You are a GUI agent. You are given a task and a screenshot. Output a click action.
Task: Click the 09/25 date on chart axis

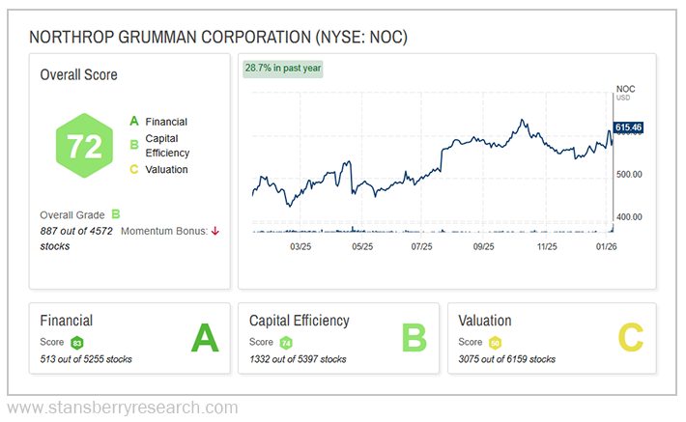(x=482, y=247)
